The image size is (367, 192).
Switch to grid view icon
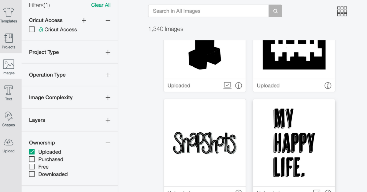pyautogui.click(x=342, y=11)
